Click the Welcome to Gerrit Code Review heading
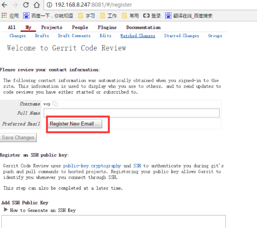 67,48
